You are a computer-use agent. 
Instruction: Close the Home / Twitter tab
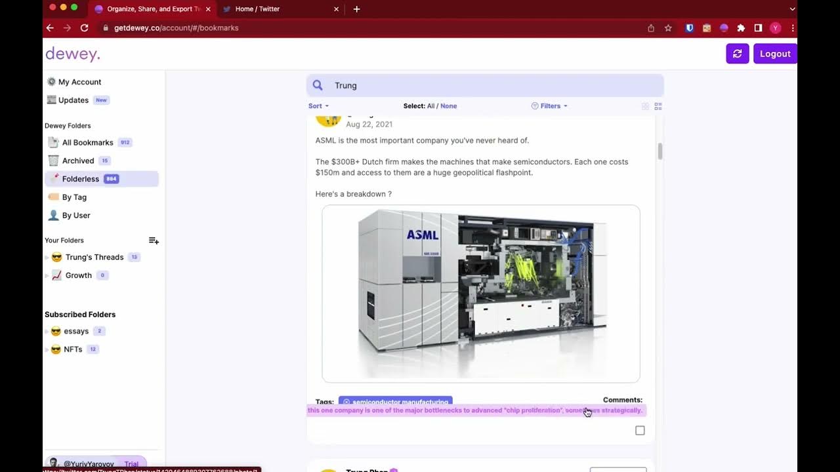pyautogui.click(x=336, y=9)
